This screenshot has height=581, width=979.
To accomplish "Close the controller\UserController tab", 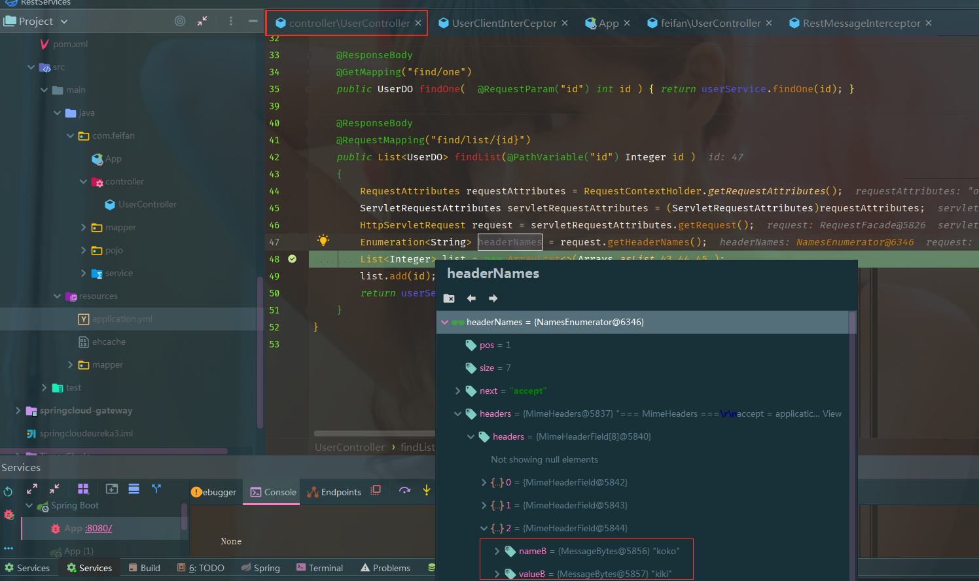I will [418, 23].
